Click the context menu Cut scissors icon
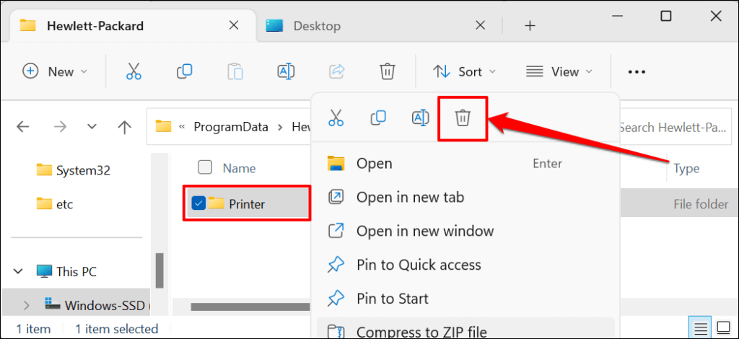This screenshot has height=339, width=739. [x=336, y=118]
